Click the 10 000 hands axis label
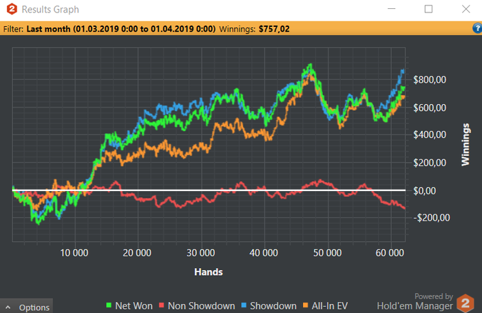This screenshot has height=313, width=482. click(74, 253)
